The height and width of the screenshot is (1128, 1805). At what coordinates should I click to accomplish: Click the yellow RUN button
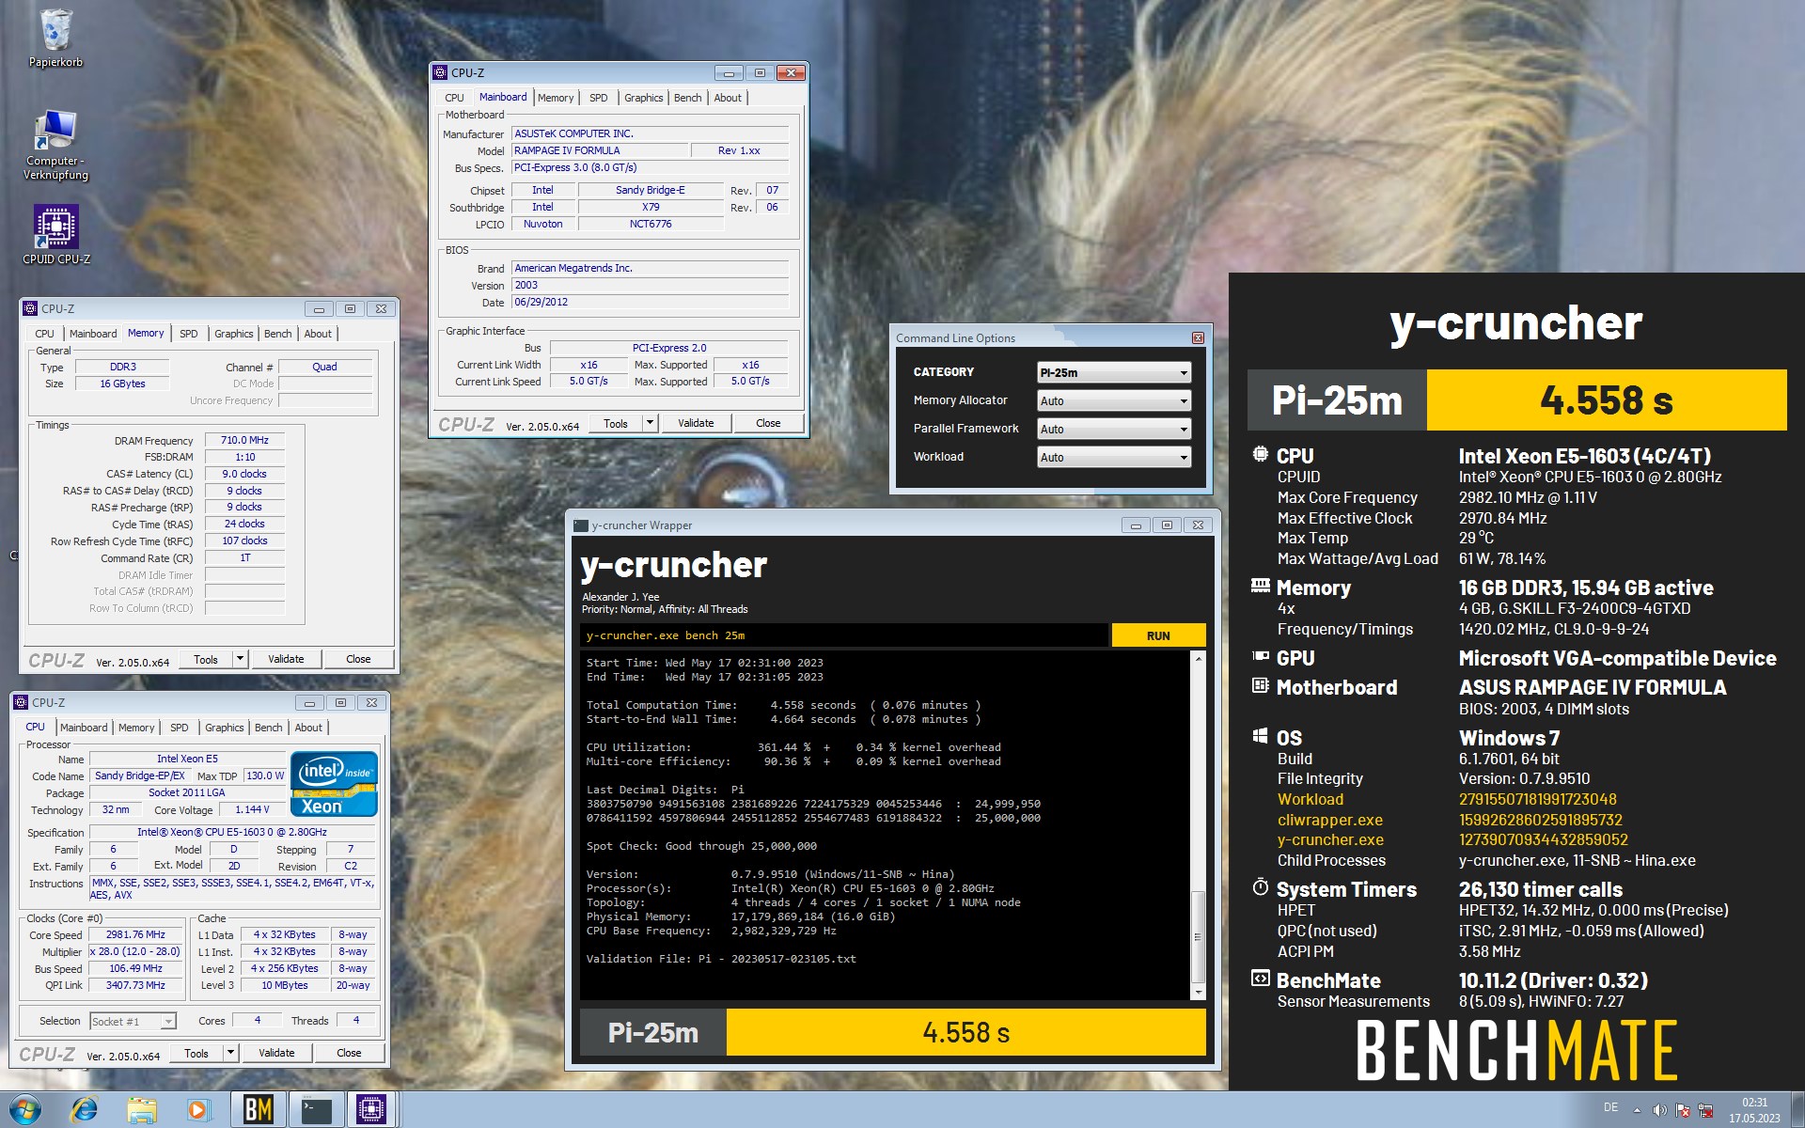pyautogui.click(x=1158, y=635)
